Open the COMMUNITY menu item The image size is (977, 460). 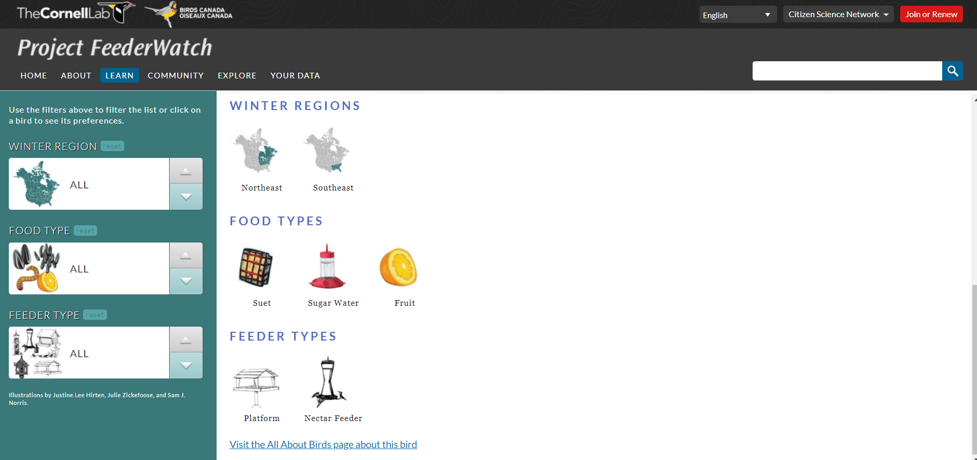coord(176,75)
